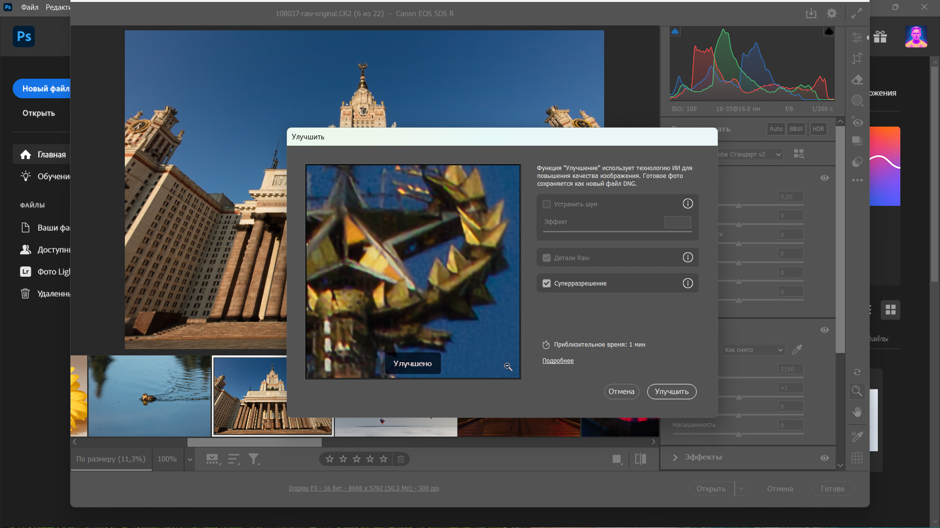
Task: Open the zoom level dropdown arrow
Action: [x=190, y=460]
